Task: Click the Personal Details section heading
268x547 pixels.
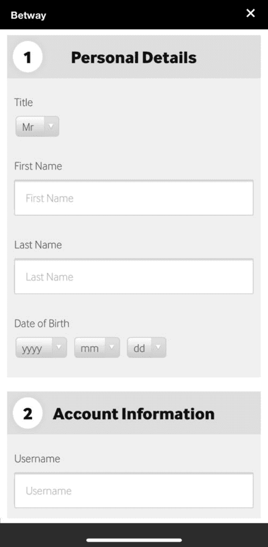Action: coord(133,58)
